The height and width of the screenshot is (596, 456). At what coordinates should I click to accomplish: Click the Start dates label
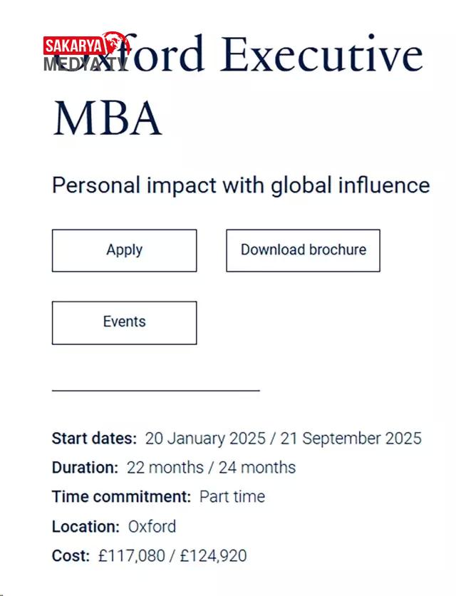point(94,438)
